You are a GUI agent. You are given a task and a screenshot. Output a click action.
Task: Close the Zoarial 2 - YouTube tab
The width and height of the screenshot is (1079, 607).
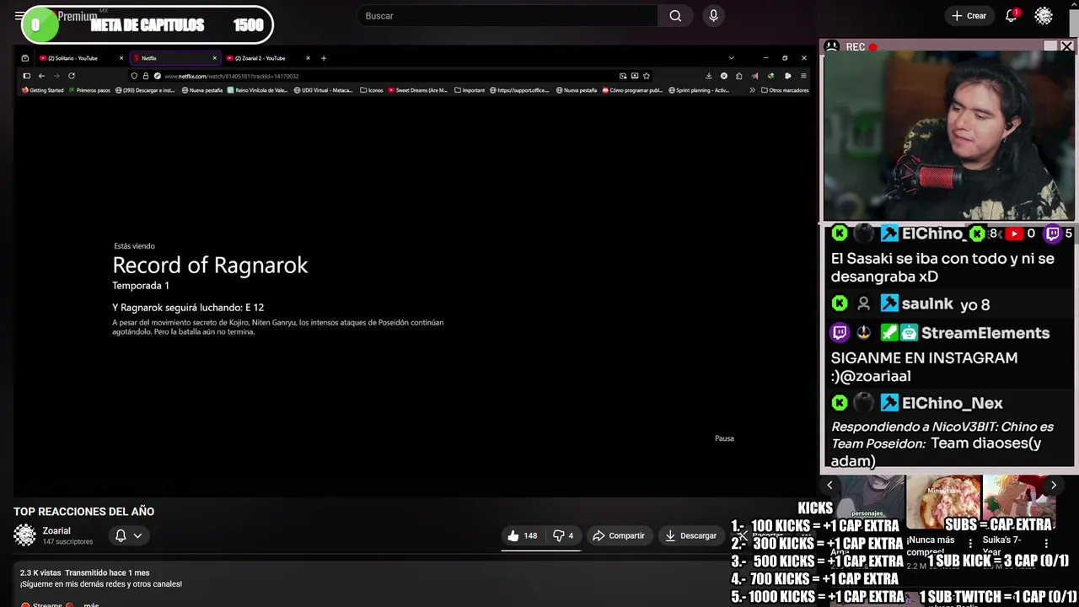pyautogui.click(x=308, y=58)
